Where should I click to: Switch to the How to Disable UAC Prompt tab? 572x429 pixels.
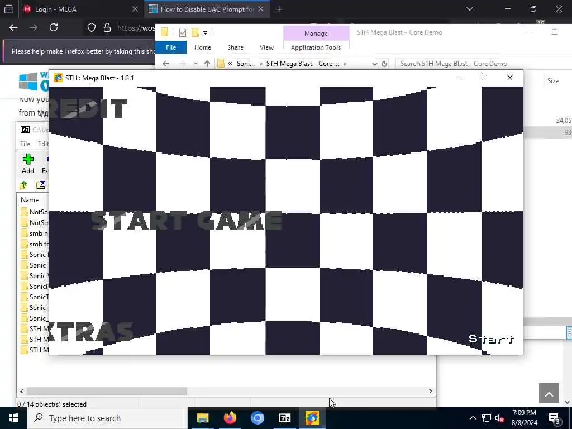tap(207, 9)
